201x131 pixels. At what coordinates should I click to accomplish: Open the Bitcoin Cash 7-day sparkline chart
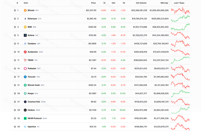point(180,85)
